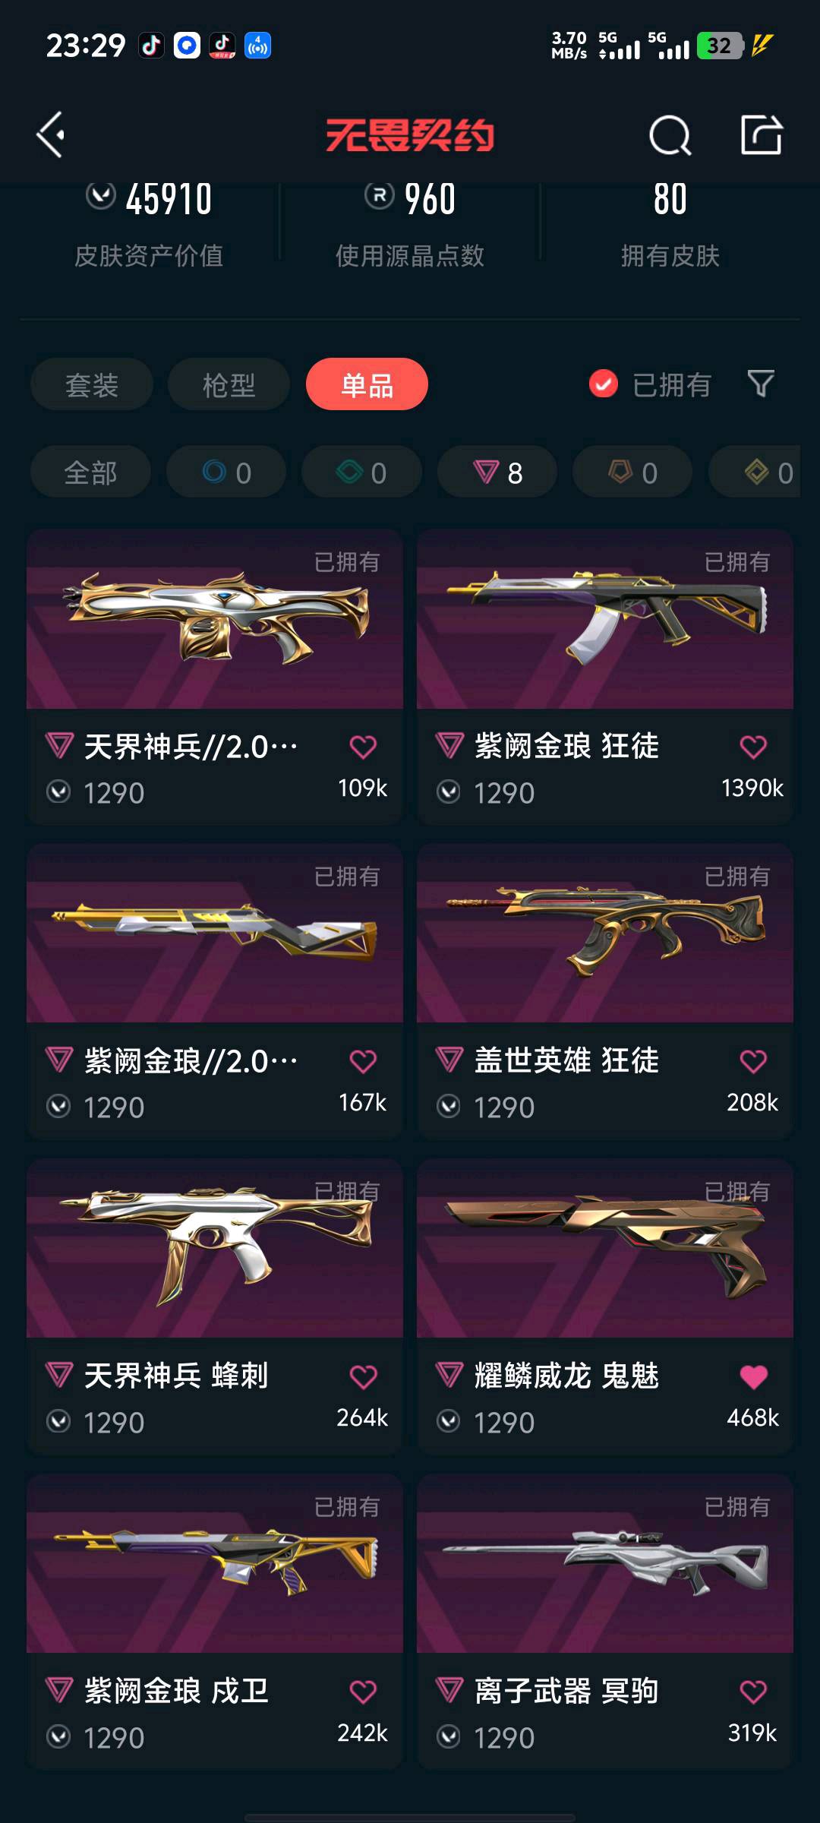This screenshot has width=820, height=1823.
Task: Switch to the 套装 tab
Action: coord(92,384)
